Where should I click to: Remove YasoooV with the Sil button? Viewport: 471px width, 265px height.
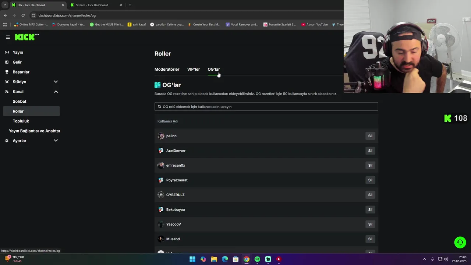370,224
